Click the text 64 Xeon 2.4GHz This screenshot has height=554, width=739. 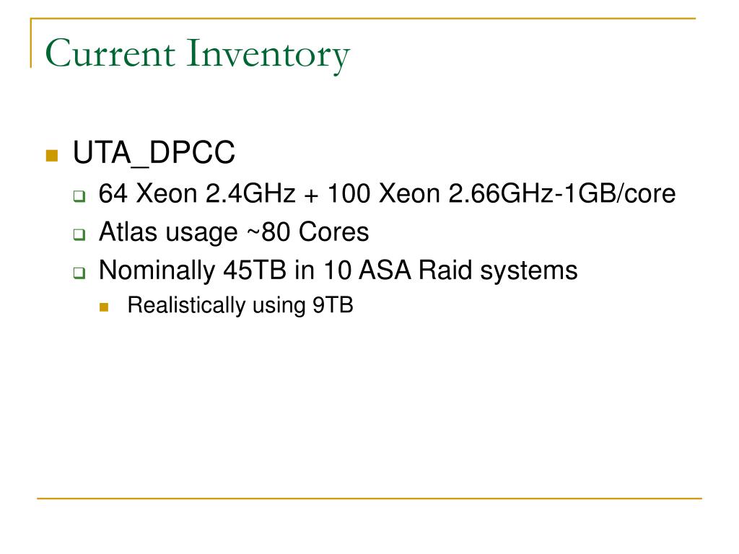tap(197, 193)
